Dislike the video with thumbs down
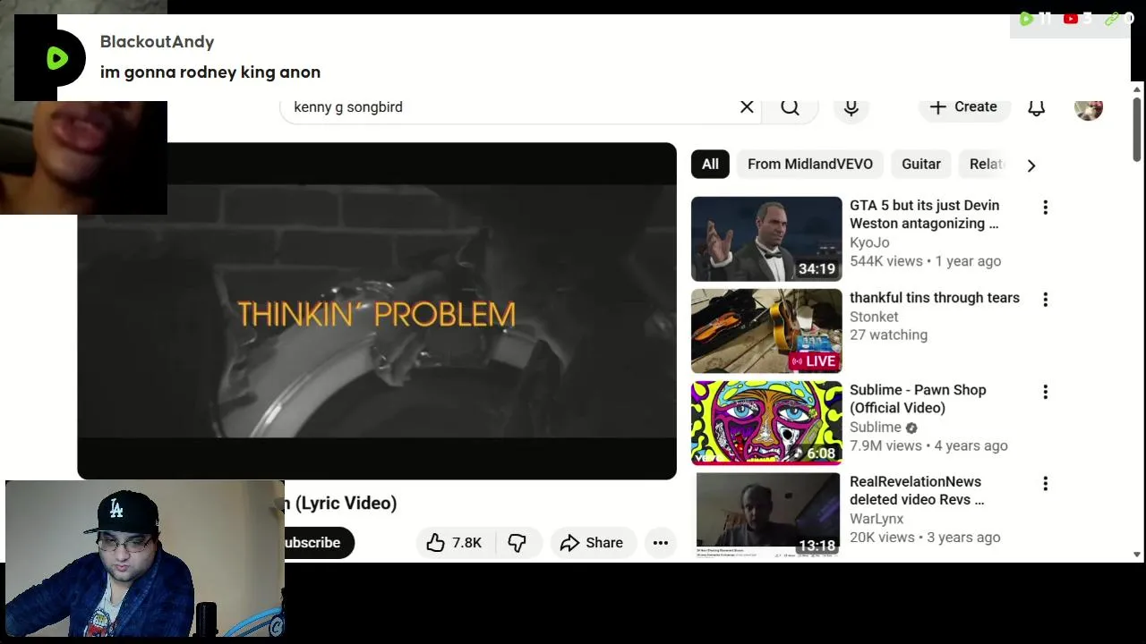This screenshot has width=1146, height=644. coord(517,543)
